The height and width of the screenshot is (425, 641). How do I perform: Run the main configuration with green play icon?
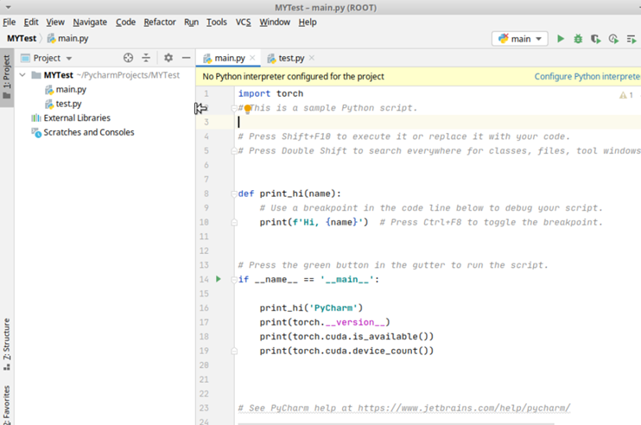pos(561,39)
